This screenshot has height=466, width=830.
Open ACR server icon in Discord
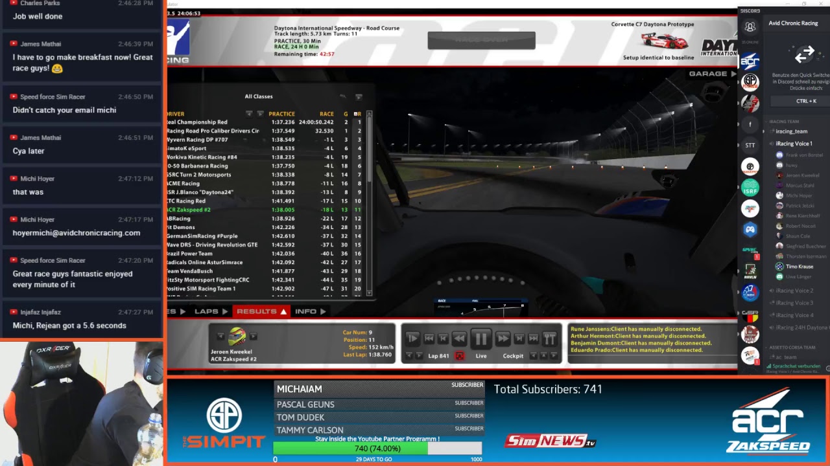coord(750,62)
